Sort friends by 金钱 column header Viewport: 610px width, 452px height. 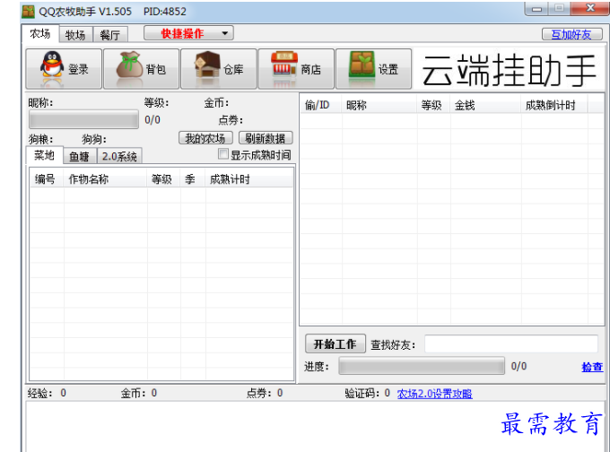(485, 105)
